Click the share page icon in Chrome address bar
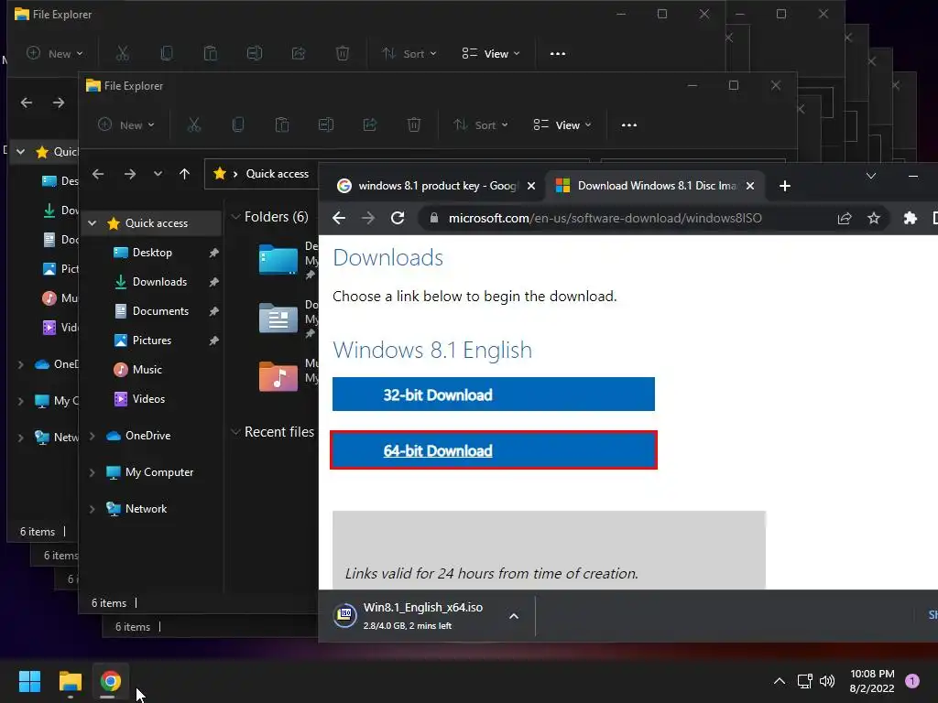The image size is (938, 703). point(844,218)
